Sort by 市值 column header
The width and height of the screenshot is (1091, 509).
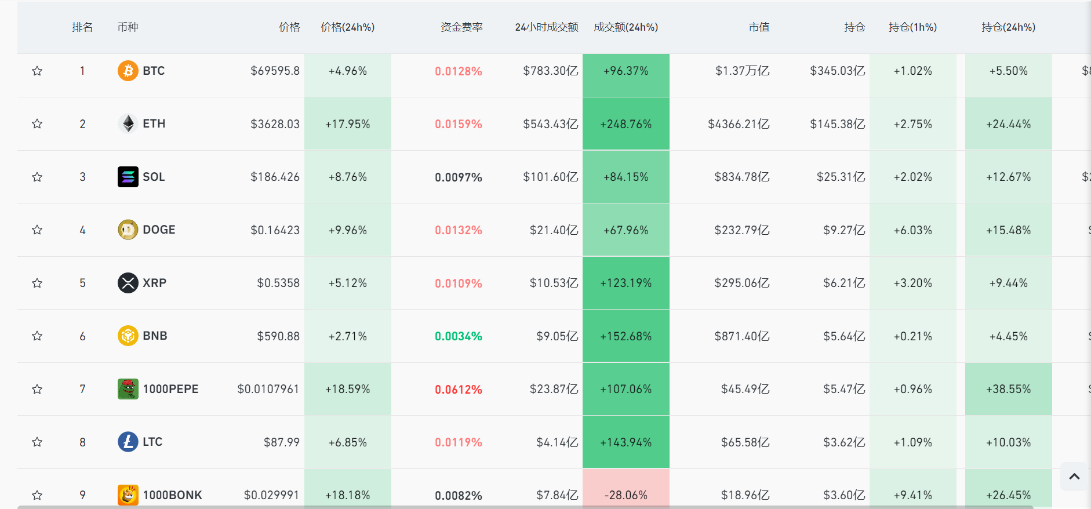758,27
